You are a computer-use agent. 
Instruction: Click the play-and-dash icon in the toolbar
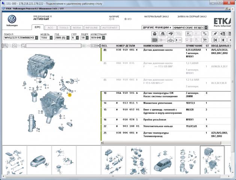pyautogui.click(x=179, y=40)
